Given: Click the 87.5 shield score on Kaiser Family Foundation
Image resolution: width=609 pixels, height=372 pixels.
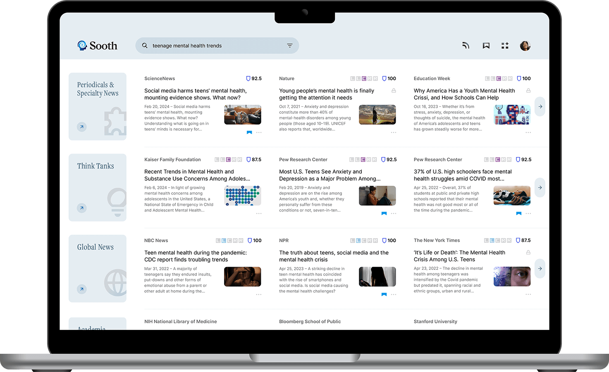Looking at the screenshot, I should 254,160.
